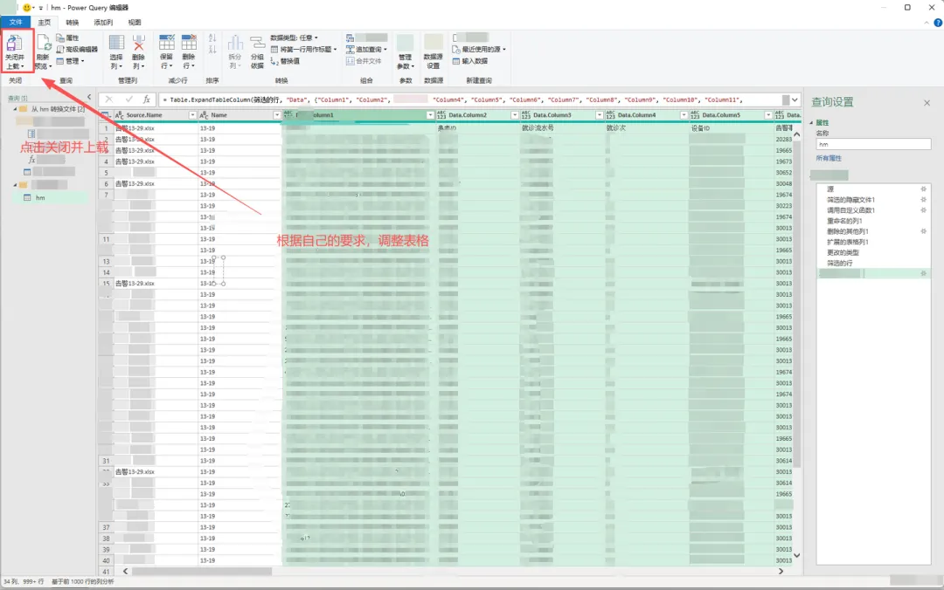Close the 查询设置 query settings pane
This screenshot has height=590, width=944.
(x=927, y=103)
